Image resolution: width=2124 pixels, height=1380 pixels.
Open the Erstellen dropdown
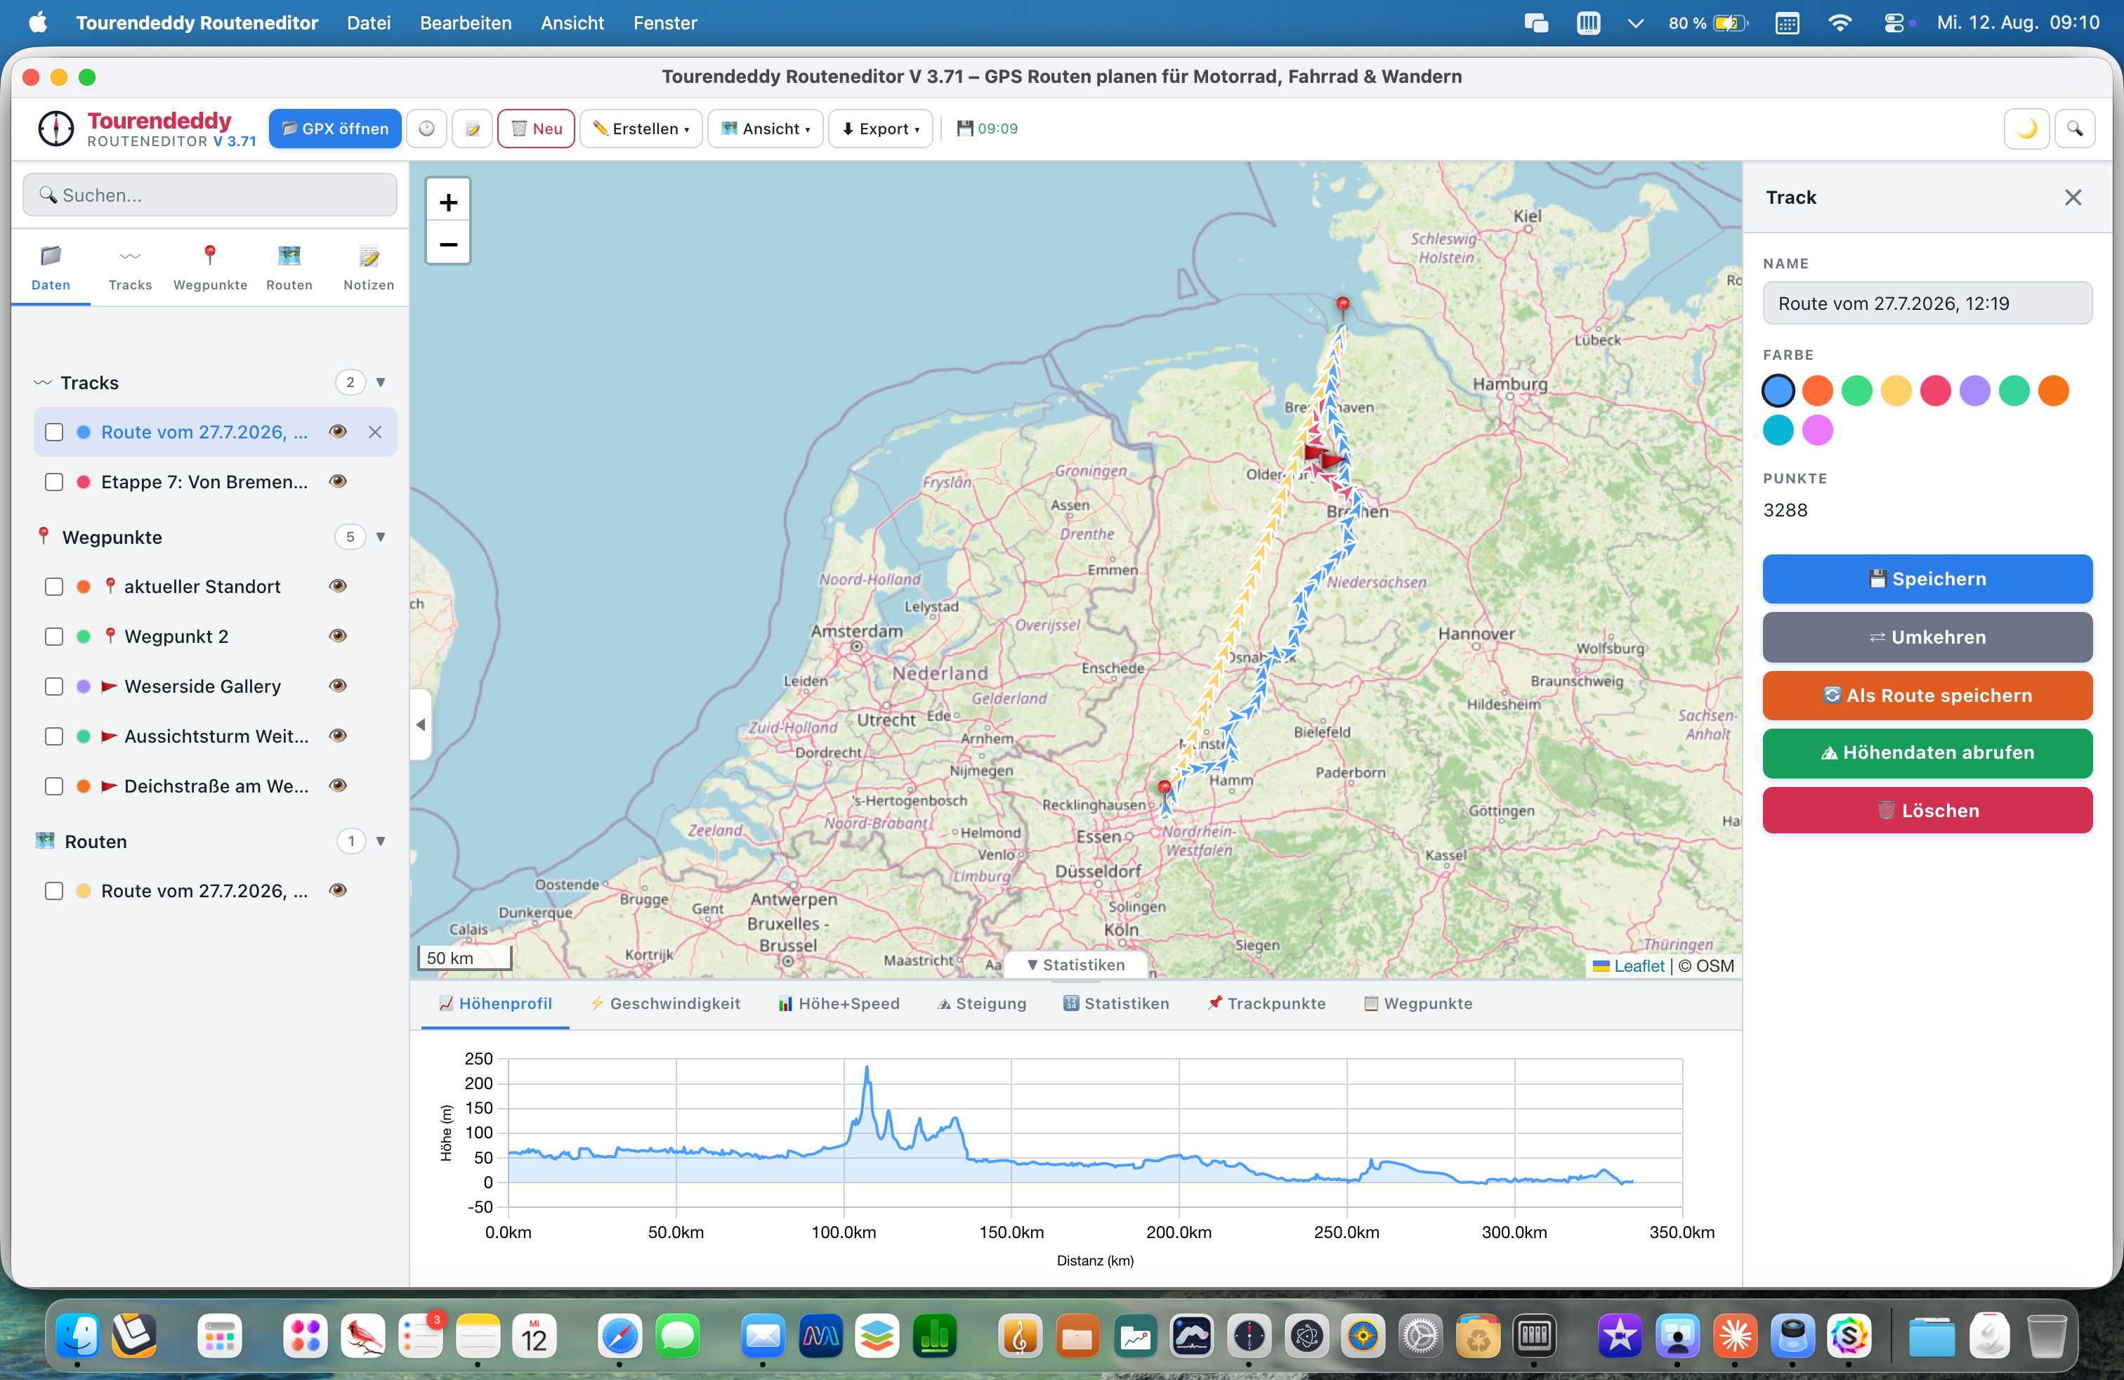[641, 129]
